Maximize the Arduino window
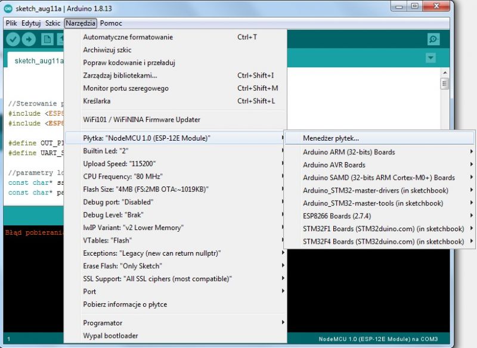 (414, 6)
